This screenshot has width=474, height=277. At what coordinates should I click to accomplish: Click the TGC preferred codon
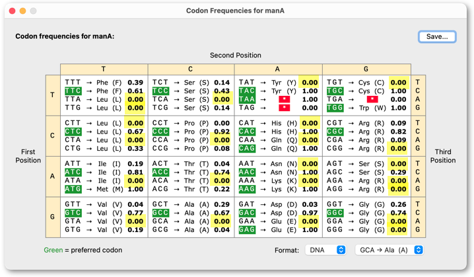(335, 91)
